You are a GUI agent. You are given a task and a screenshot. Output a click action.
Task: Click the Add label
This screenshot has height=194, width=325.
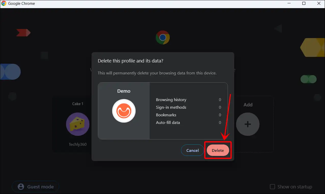tap(248, 105)
